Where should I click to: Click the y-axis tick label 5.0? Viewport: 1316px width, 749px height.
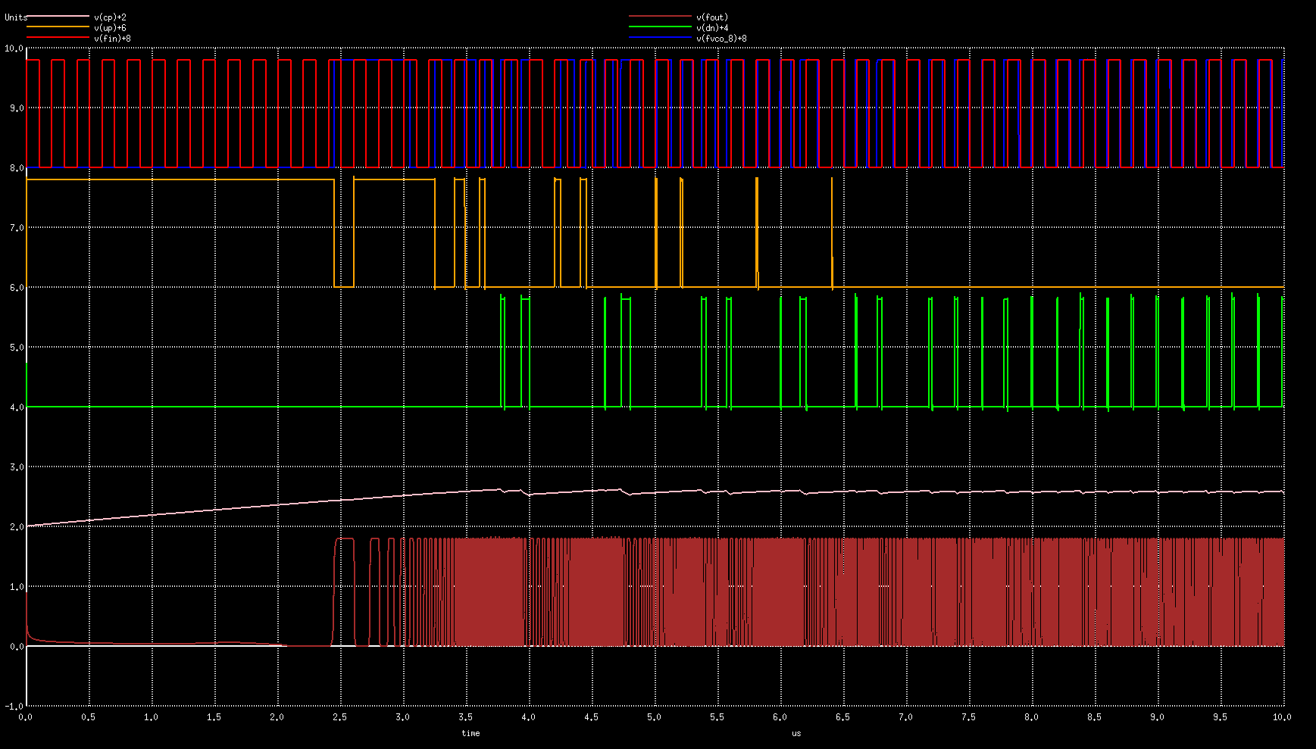point(17,348)
